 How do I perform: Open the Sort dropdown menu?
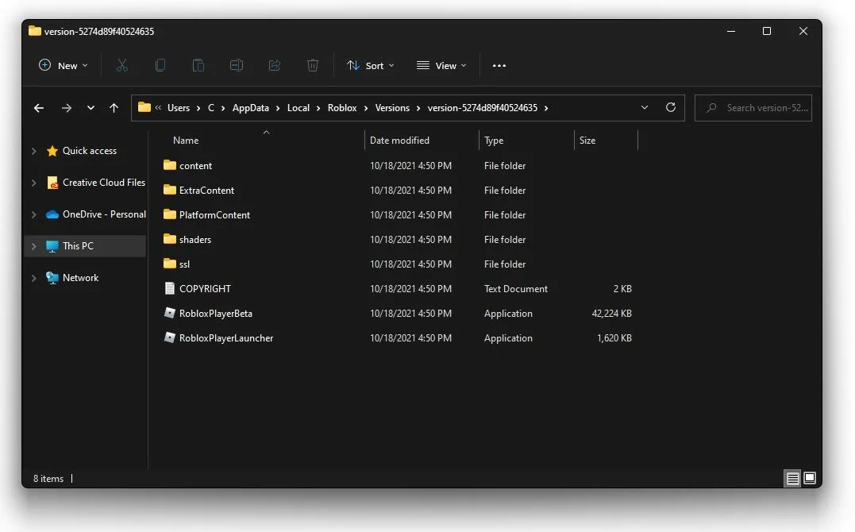370,65
